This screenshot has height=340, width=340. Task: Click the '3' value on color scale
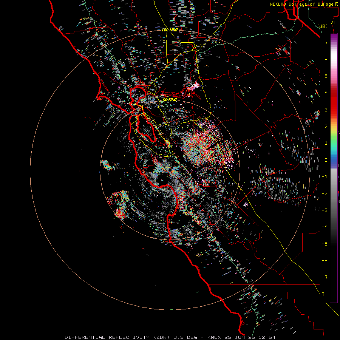(326, 110)
